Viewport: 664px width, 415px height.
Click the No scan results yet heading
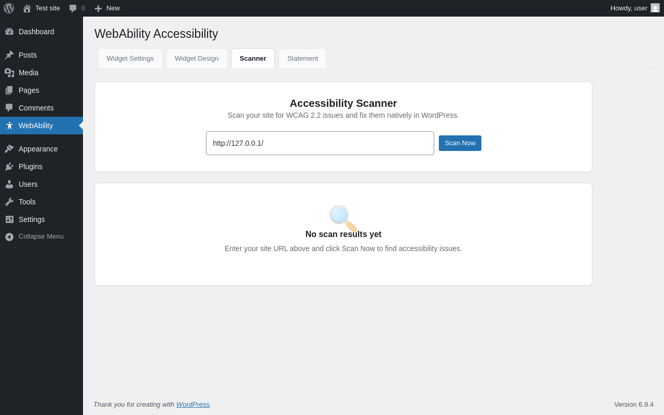pyautogui.click(x=343, y=234)
